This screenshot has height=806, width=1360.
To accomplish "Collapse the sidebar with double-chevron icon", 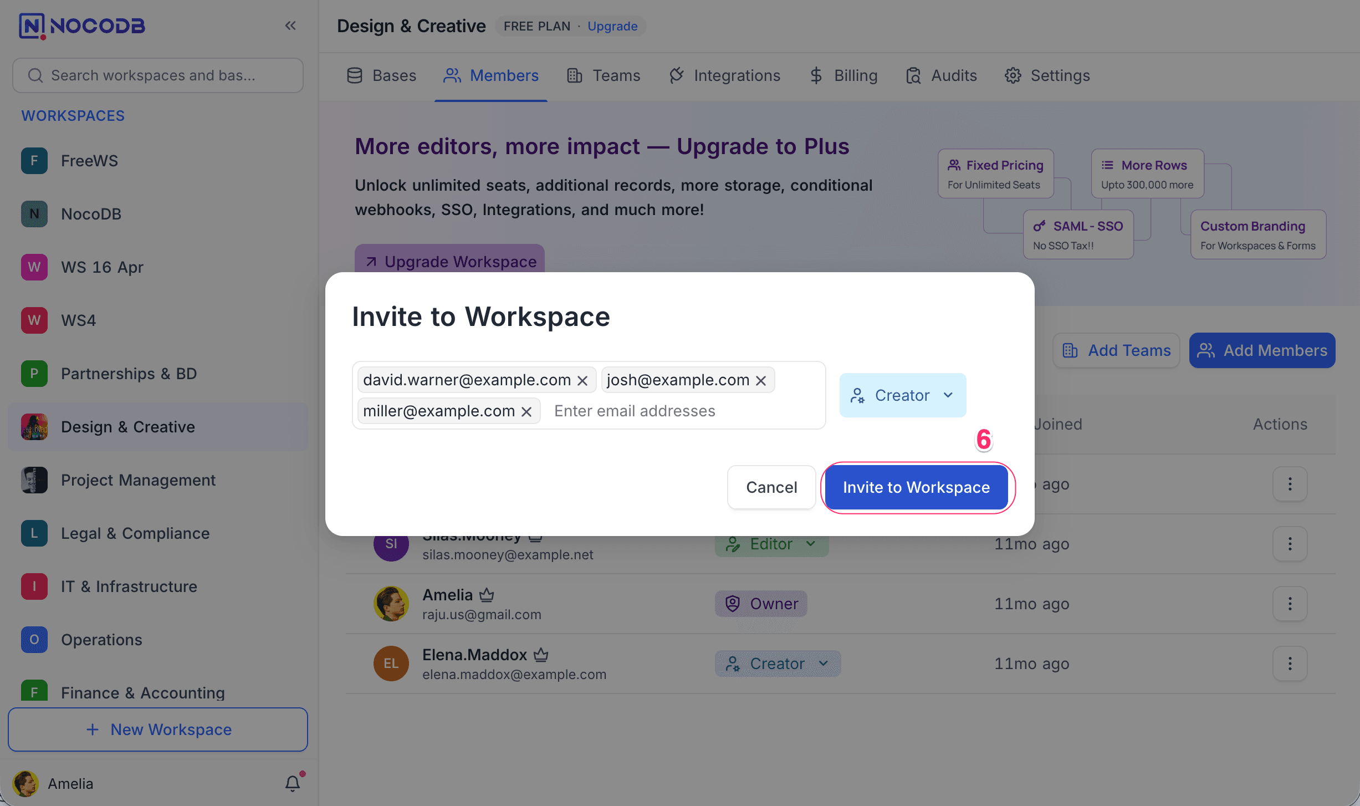I will pyautogui.click(x=290, y=25).
